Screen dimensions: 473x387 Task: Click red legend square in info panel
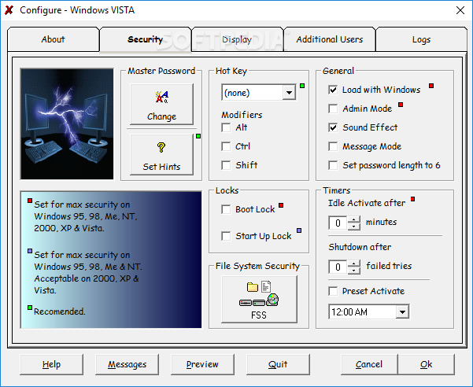tap(30, 201)
